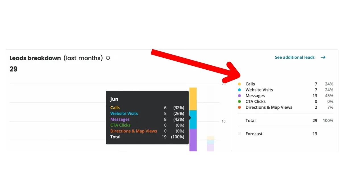This screenshot has width=341, height=192.
Task: Select the CTA Clicks legend label
Action: pos(256,102)
